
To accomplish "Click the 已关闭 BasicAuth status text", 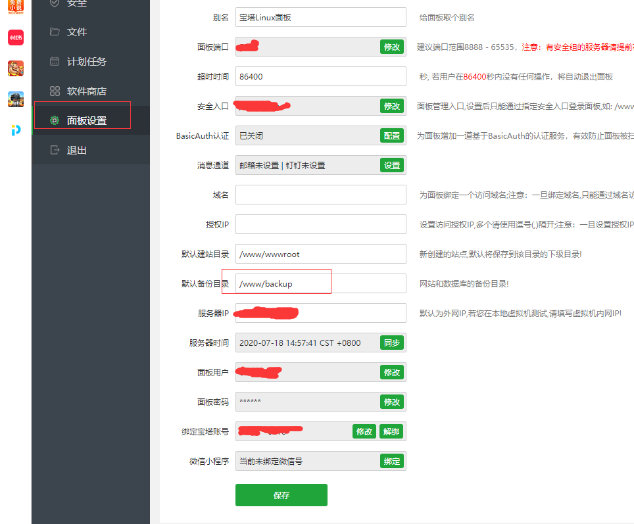I will click(251, 136).
